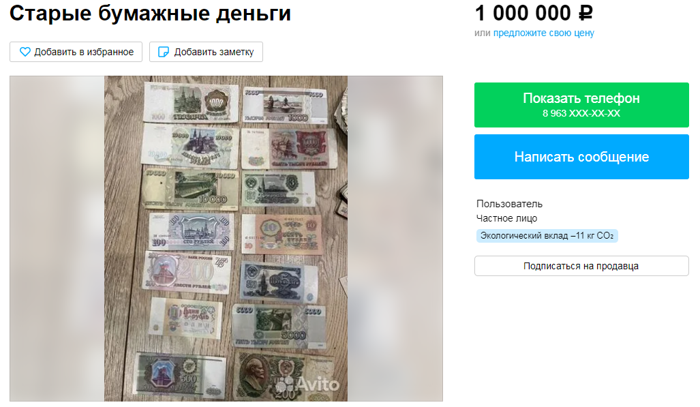Click the 'Частное лицо' seller type text
This screenshot has height=407, width=700.
(506, 218)
